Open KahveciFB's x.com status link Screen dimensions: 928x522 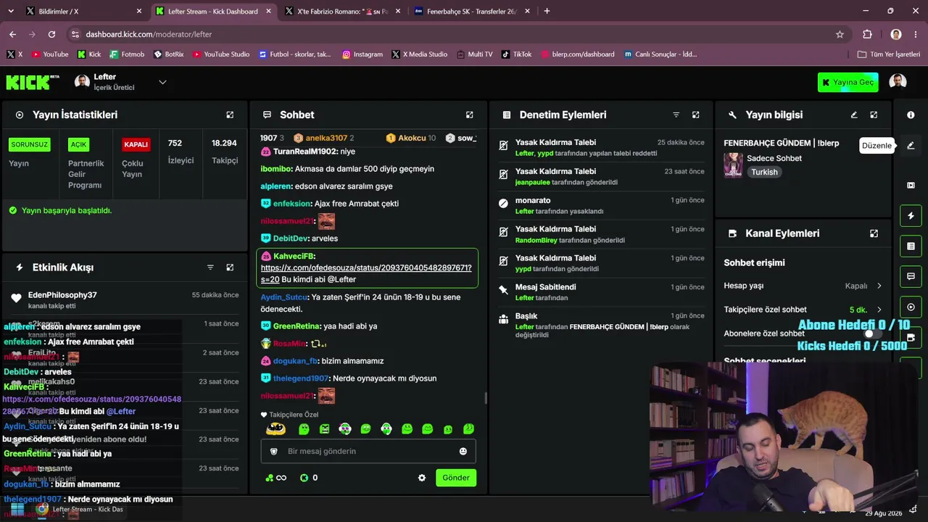point(366,273)
